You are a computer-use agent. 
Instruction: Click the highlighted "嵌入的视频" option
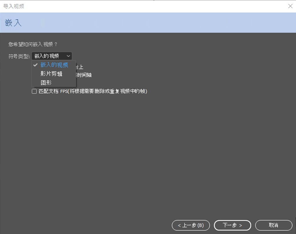pyautogui.click(x=54, y=65)
